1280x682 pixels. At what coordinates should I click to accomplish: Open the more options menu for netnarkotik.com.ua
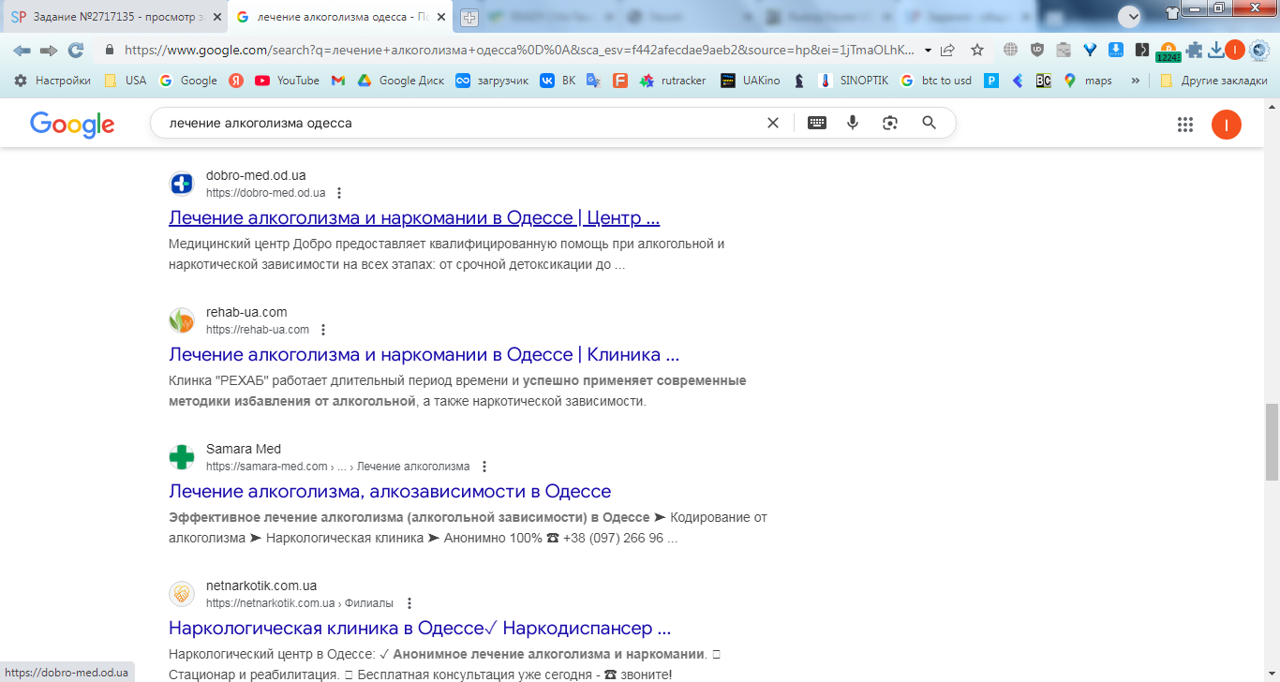tap(408, 603)
